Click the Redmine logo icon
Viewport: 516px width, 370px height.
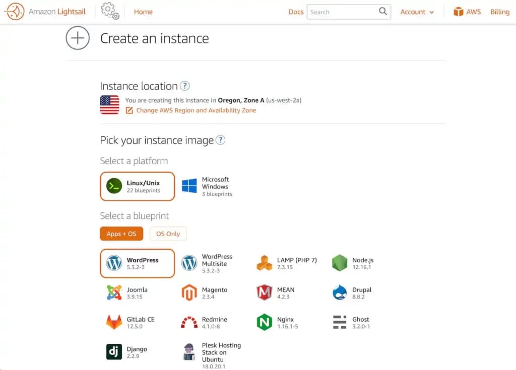tap(189, 323)
